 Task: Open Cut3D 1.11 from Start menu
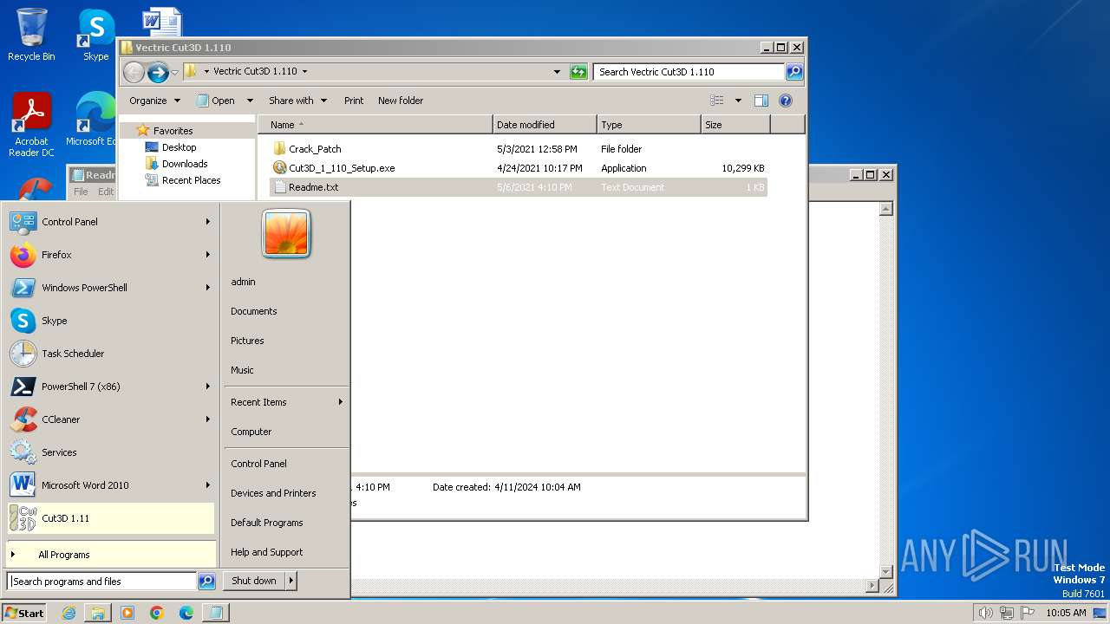[111, 518]
